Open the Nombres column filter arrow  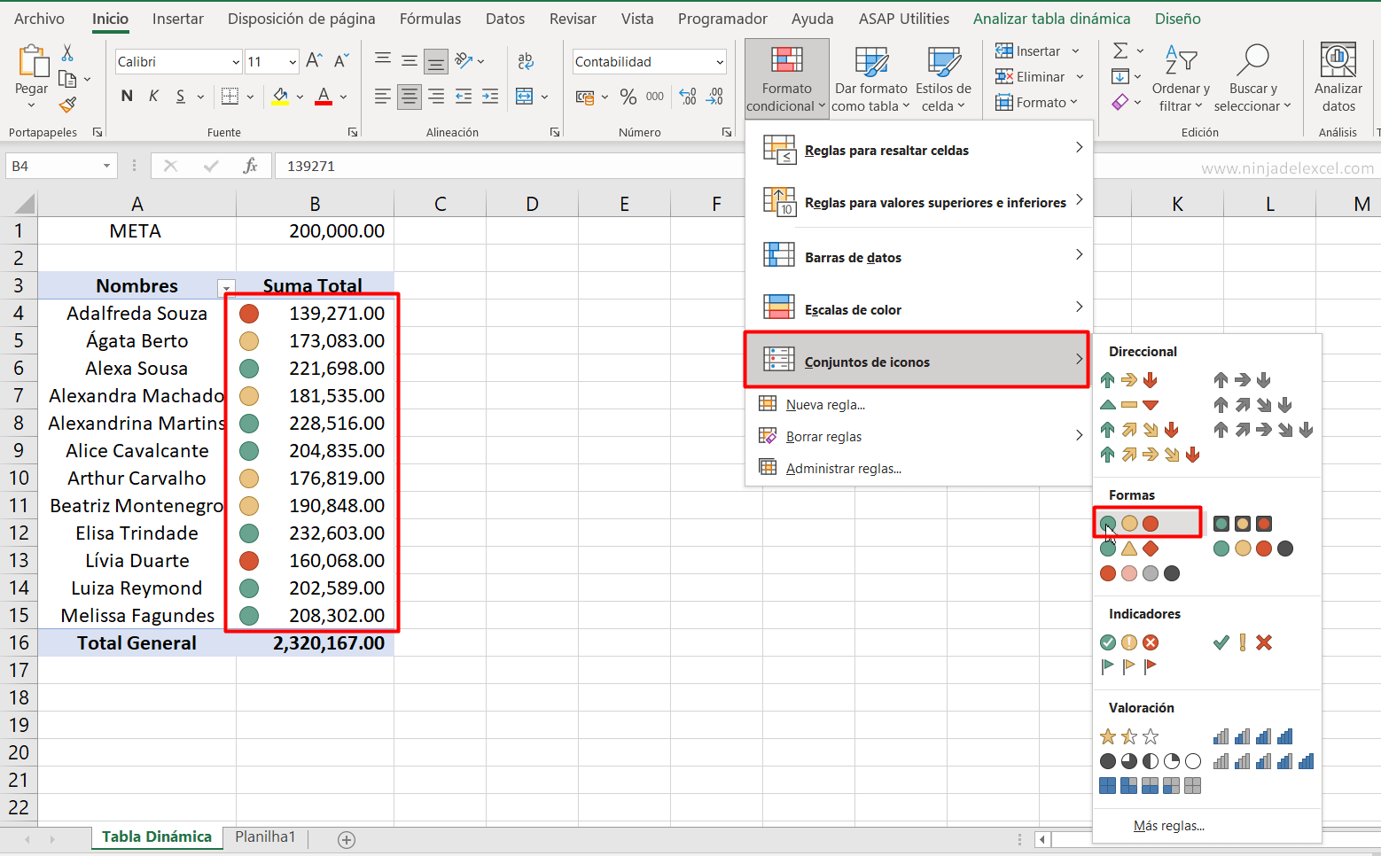pos(226,288)
